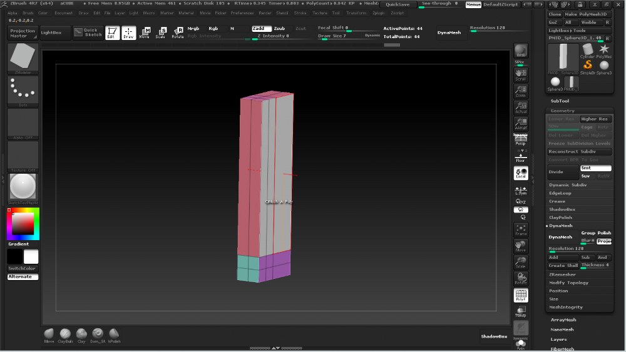Choose the SimpleBrush tool thumbnail
The height and width of the screenshot is (352, 626).
point(587,67)
